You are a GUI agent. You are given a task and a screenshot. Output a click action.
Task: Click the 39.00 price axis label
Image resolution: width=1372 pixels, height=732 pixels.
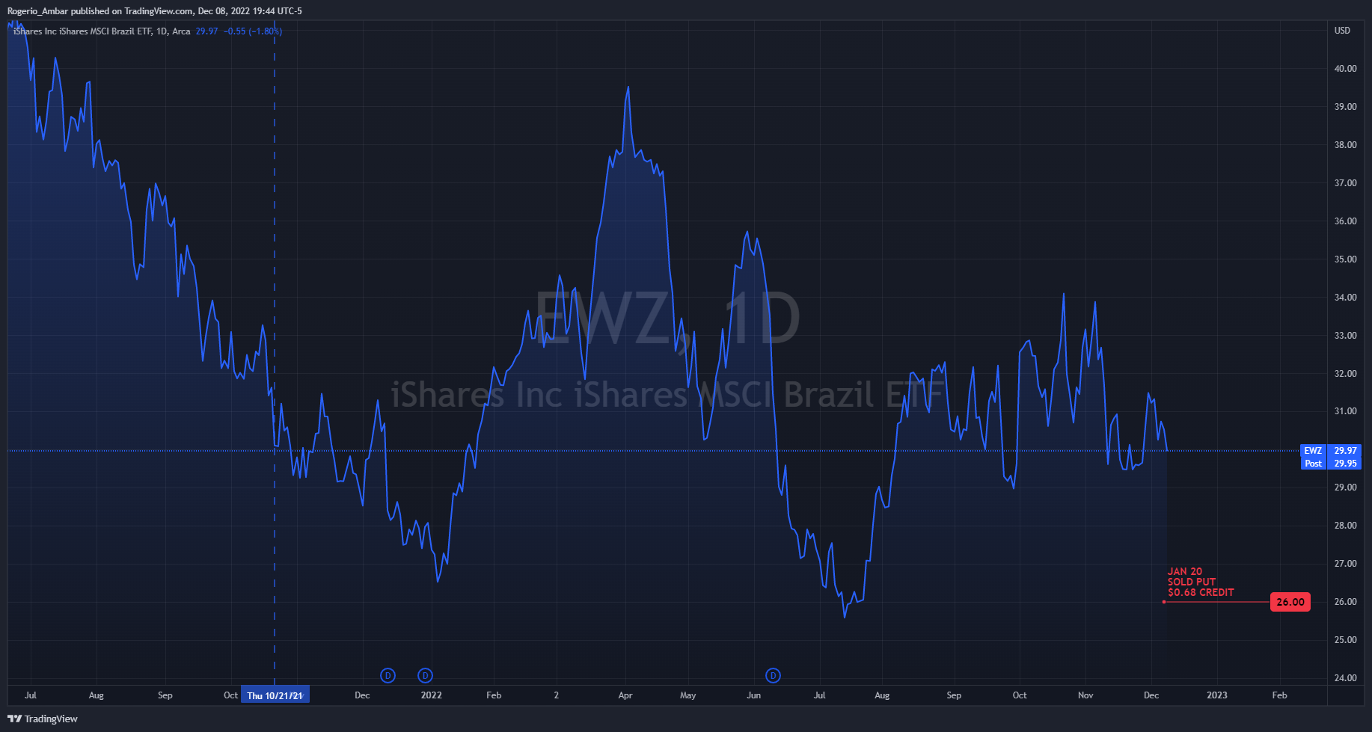[1346, 107]
